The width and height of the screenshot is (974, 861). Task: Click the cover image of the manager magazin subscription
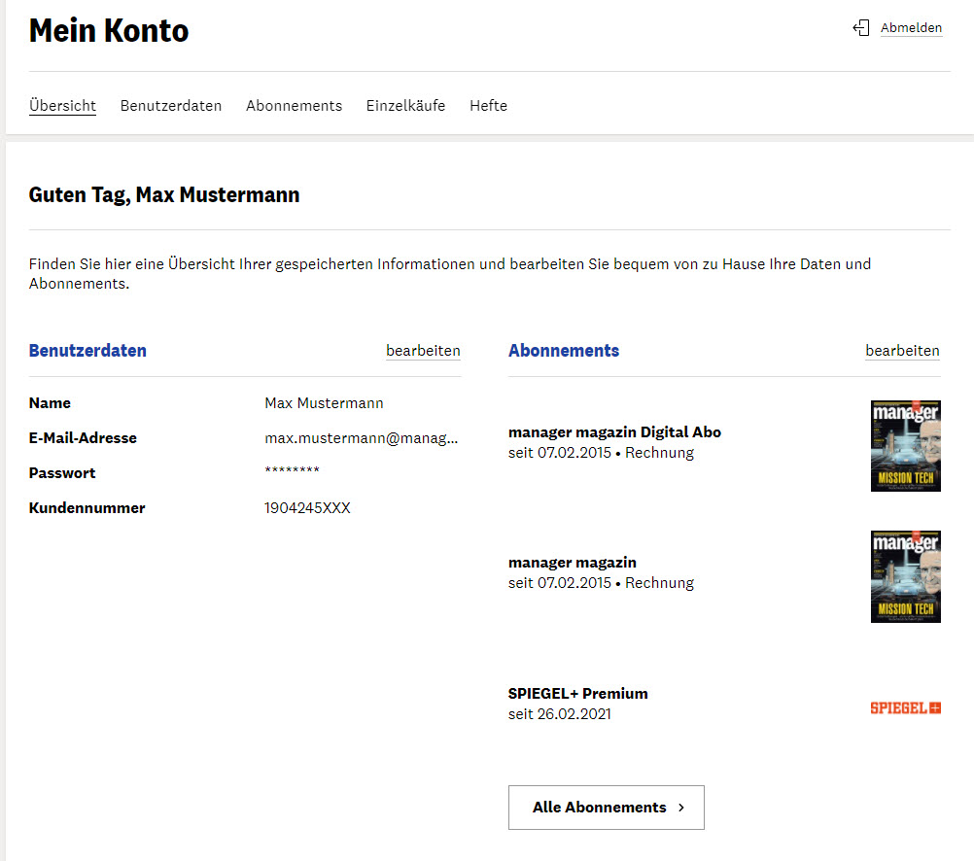(905, 576)
